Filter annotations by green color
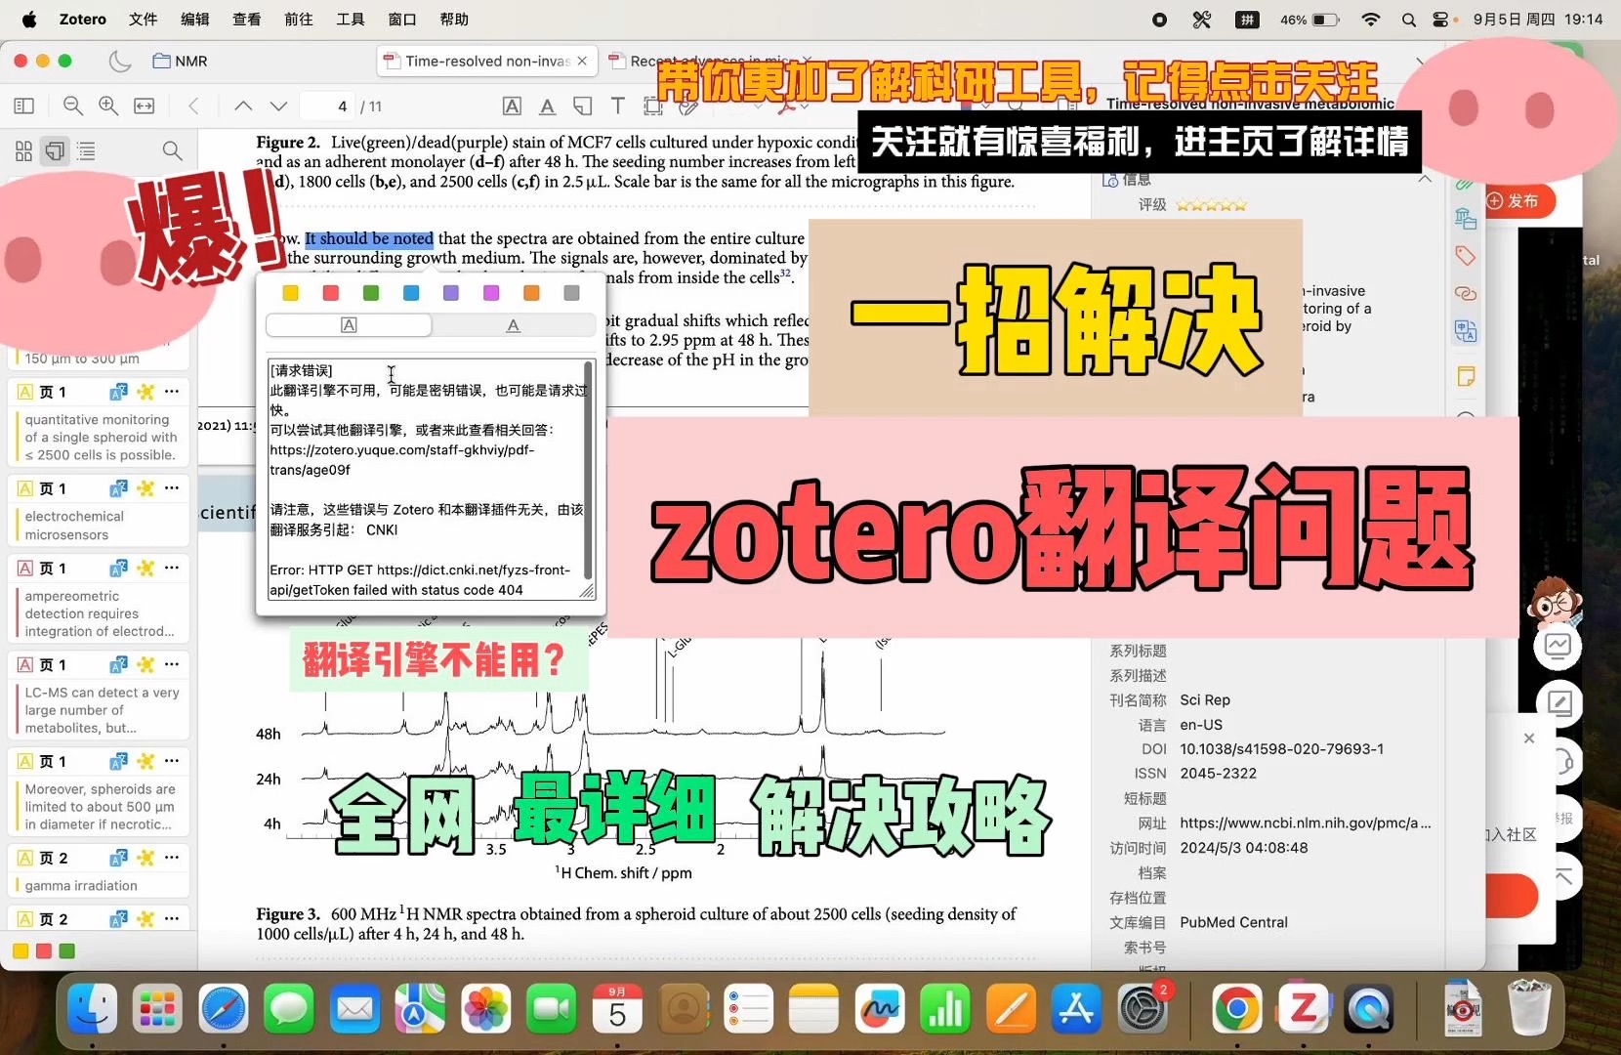The image size is (1621, 1055). (67, 950)
